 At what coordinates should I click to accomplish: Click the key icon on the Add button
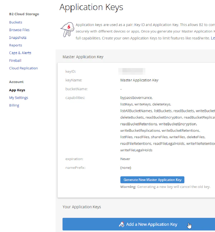pyautogui.click(x=122, y=224)
